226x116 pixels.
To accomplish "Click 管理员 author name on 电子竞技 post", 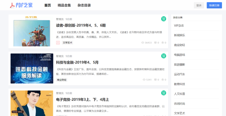I will [60, 93].
